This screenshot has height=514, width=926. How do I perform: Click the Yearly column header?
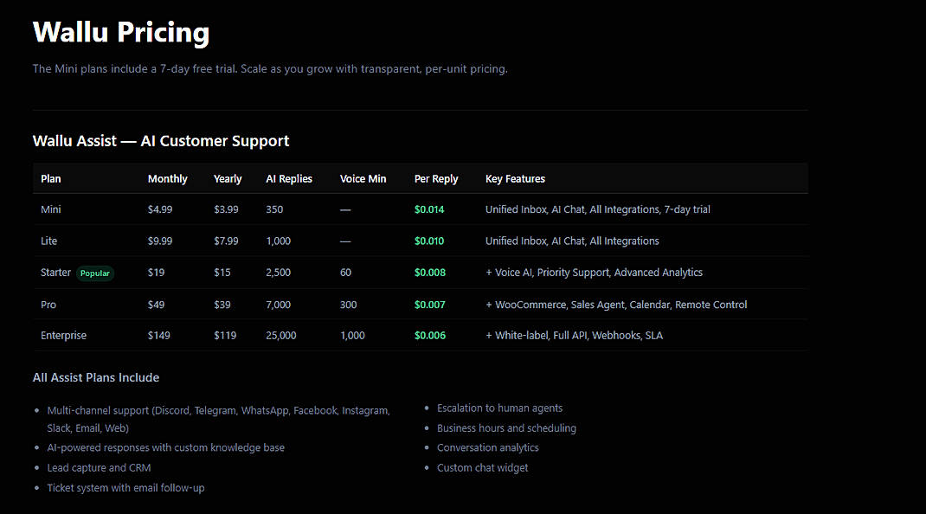coord(228,178)
